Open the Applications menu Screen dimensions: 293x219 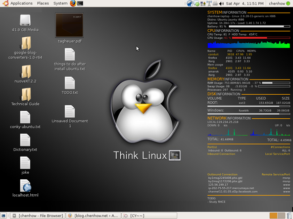tap(21, 4)
